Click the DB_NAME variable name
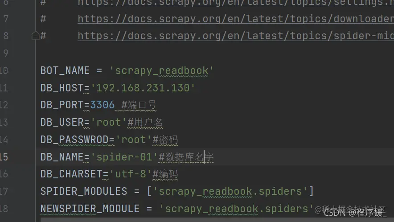This screenshot has height=222, width=394. click(62, 157)
